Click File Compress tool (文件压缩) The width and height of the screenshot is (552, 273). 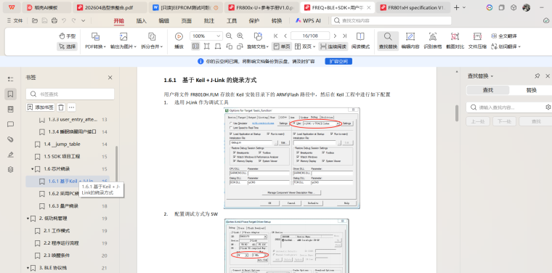(x=477, y=41)
